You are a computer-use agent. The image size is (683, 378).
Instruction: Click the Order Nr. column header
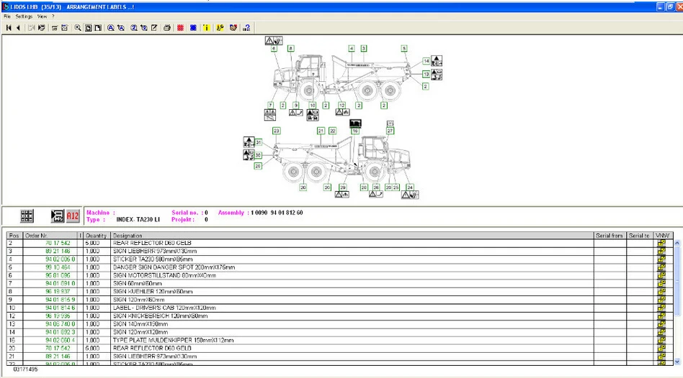coord(50,236)
